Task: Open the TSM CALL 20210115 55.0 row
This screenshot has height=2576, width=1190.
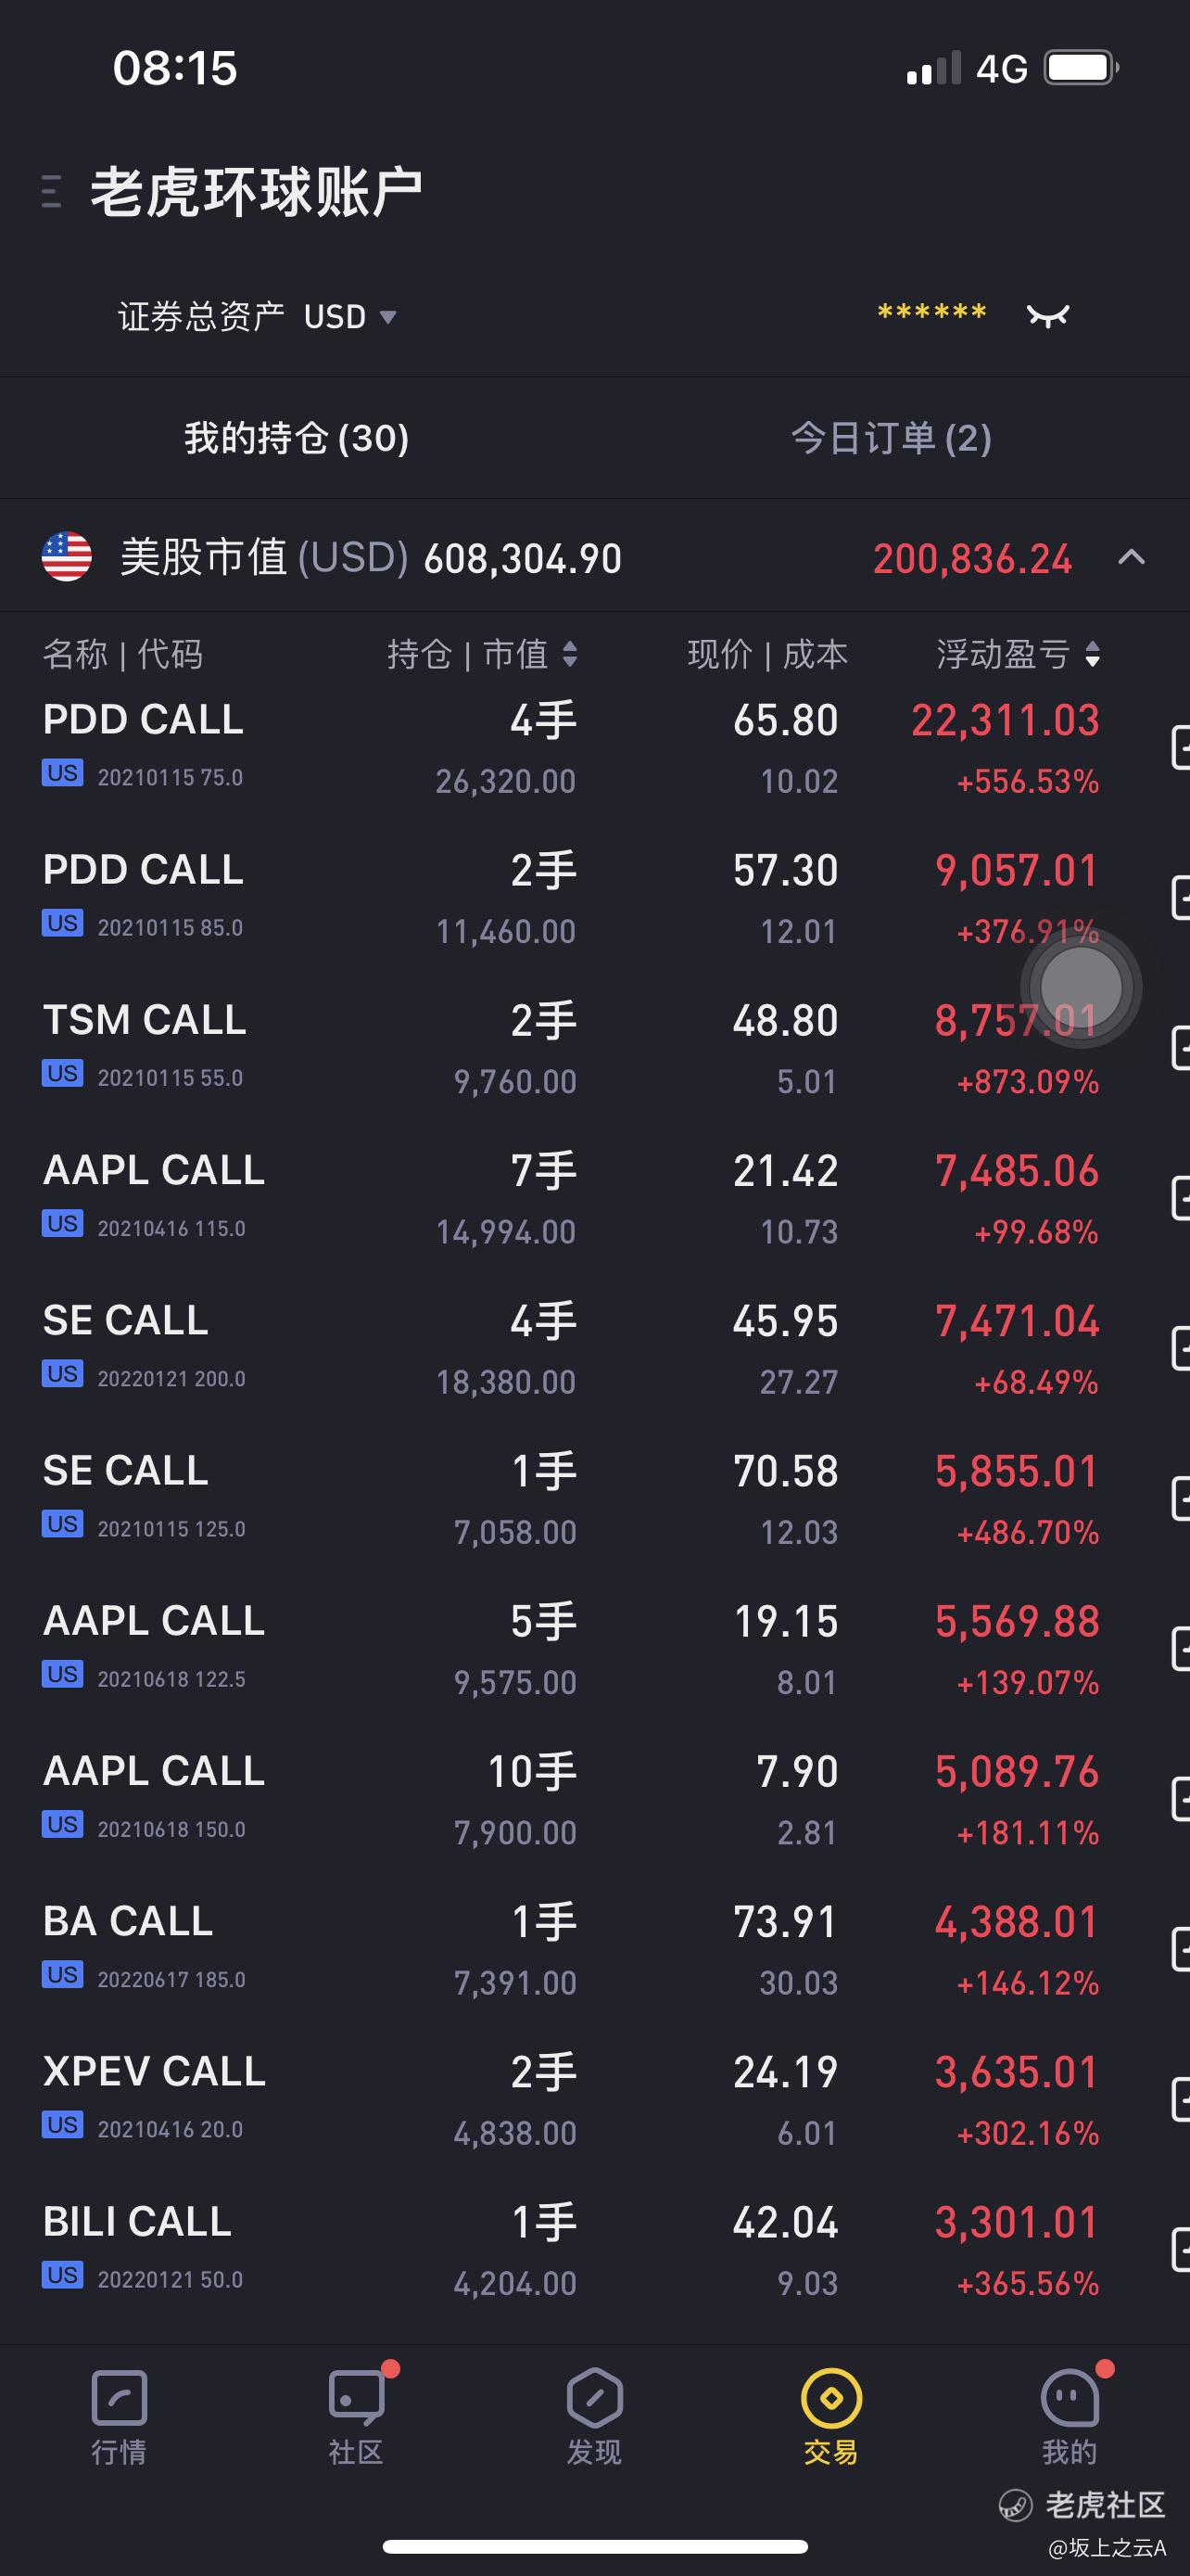Action: [x=572, y=1049]
